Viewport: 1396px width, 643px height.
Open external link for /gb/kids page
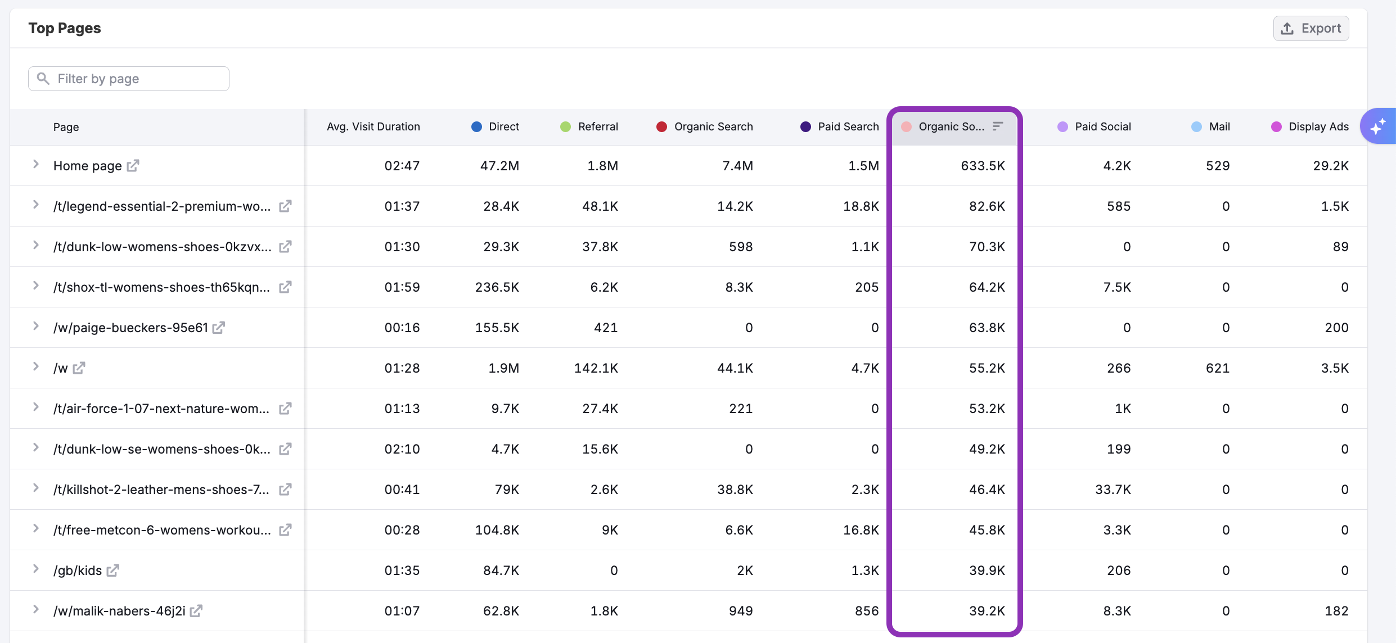coord(113,570)
